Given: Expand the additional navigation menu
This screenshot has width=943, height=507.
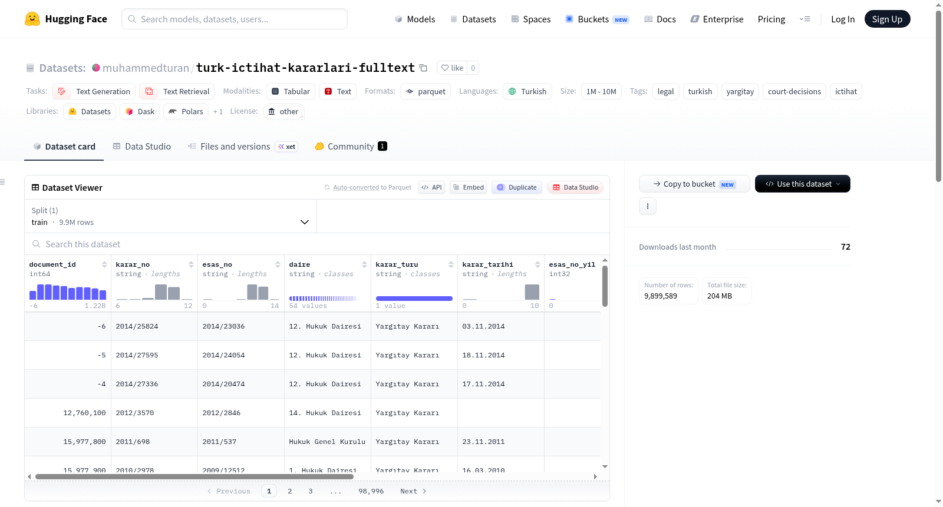Looking at the screenshot, I should click(x=804, y=19).
